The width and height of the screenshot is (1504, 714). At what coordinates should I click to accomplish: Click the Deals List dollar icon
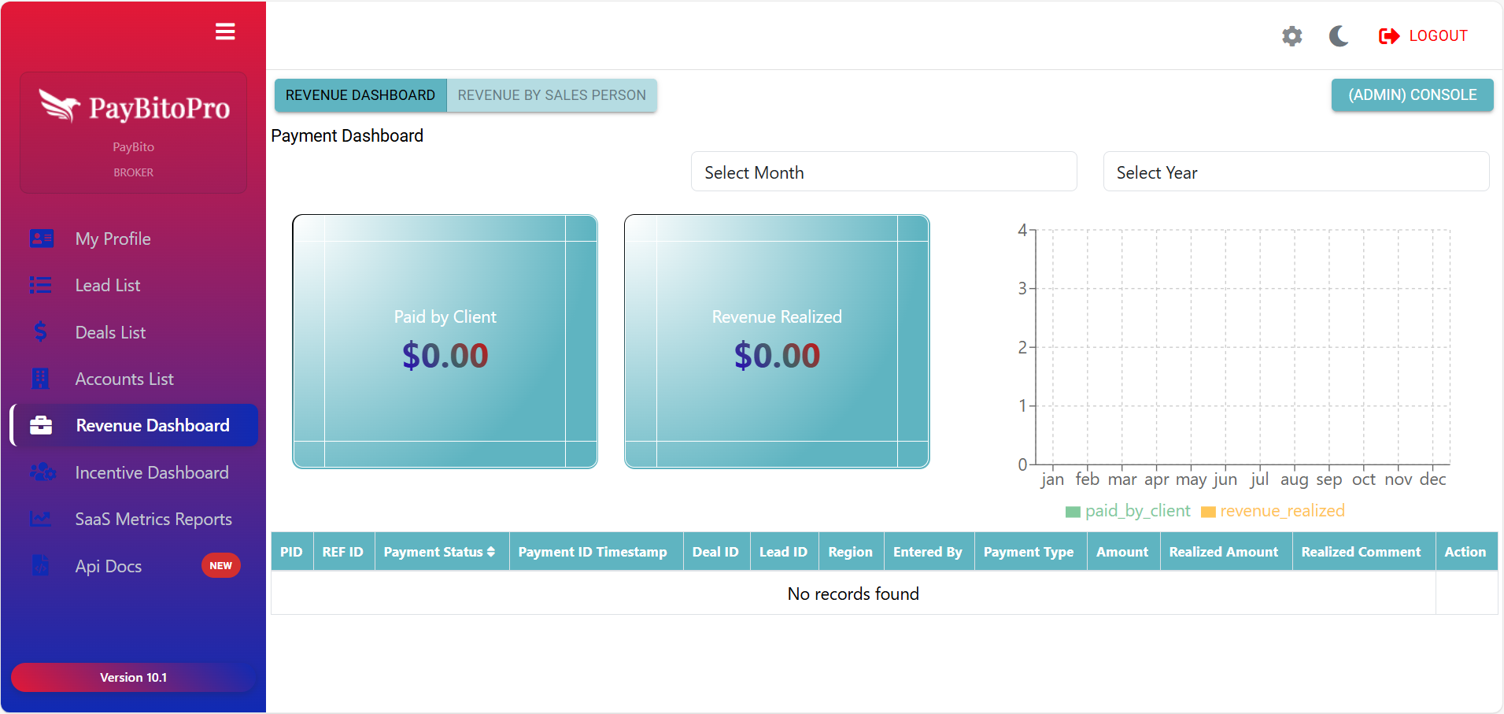point(41,332)
